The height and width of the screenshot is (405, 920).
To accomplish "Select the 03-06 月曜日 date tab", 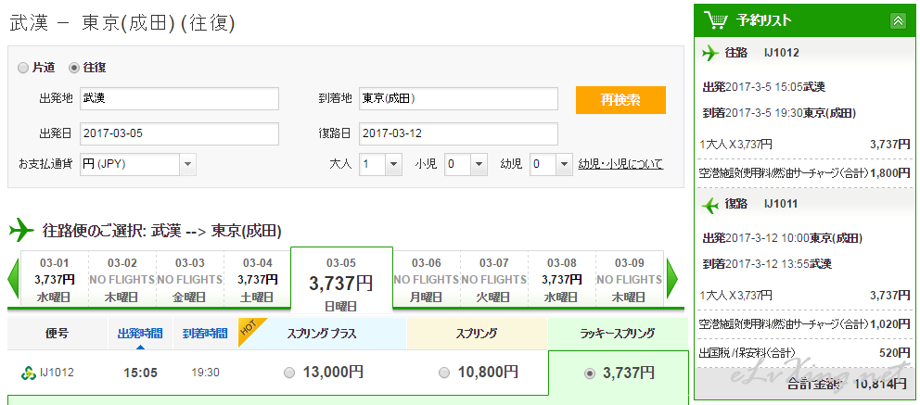I will pyautogui.click(x=427, y=280).
